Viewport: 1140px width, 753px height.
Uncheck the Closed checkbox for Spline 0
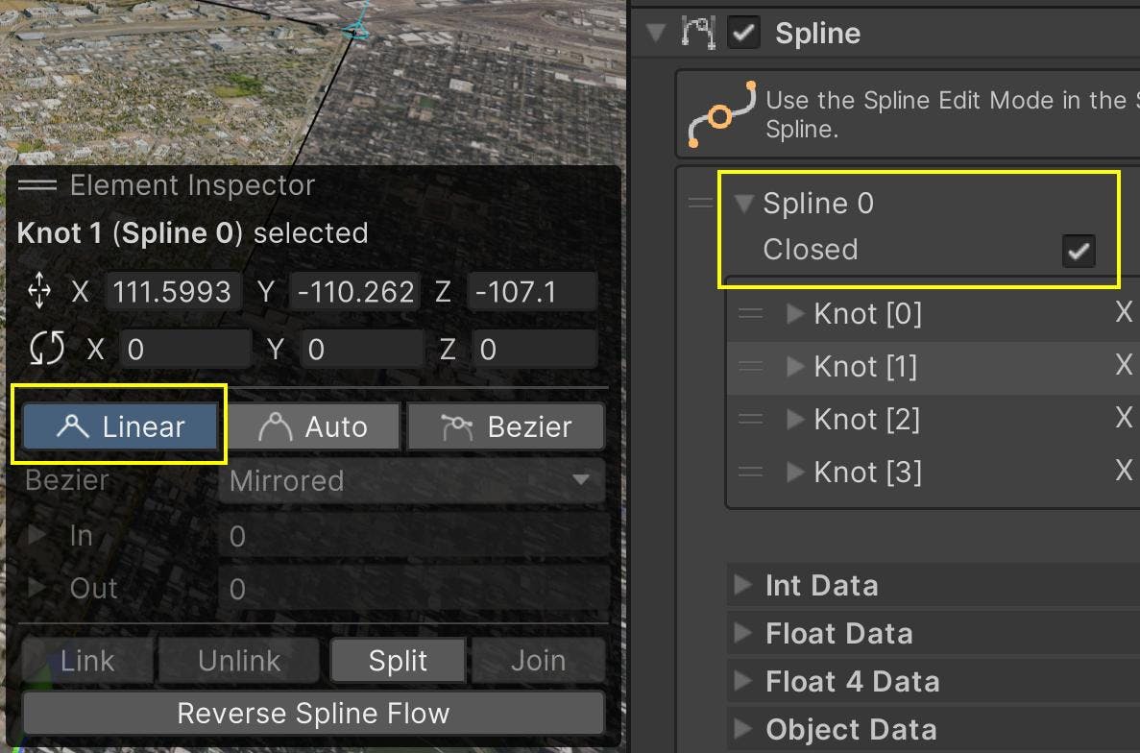click(1080, 250)
